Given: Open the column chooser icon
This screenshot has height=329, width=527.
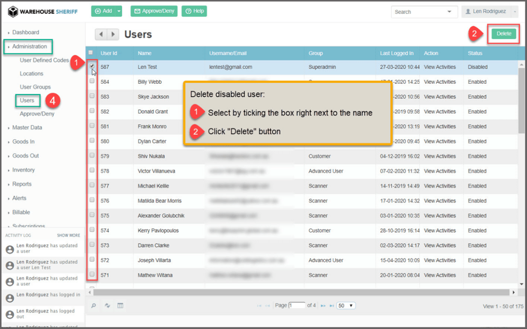Looking at the screenshot, I should (x=120, y=305).
